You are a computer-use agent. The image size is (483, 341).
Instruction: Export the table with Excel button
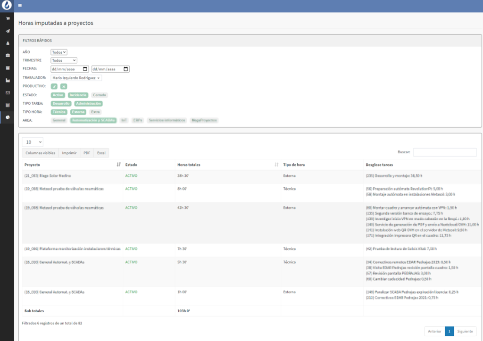pyautogui.click(x=101, y=153)
